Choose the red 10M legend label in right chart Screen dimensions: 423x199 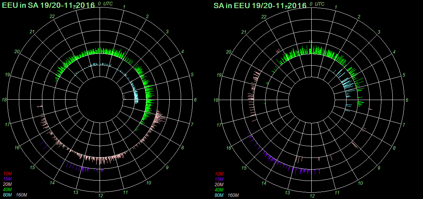tap(219, 174)
